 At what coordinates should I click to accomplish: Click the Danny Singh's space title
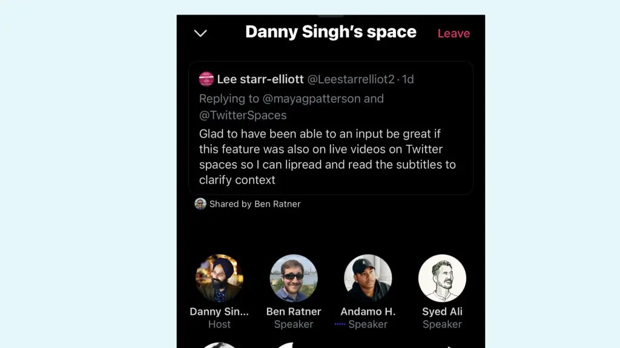(331, 32)
